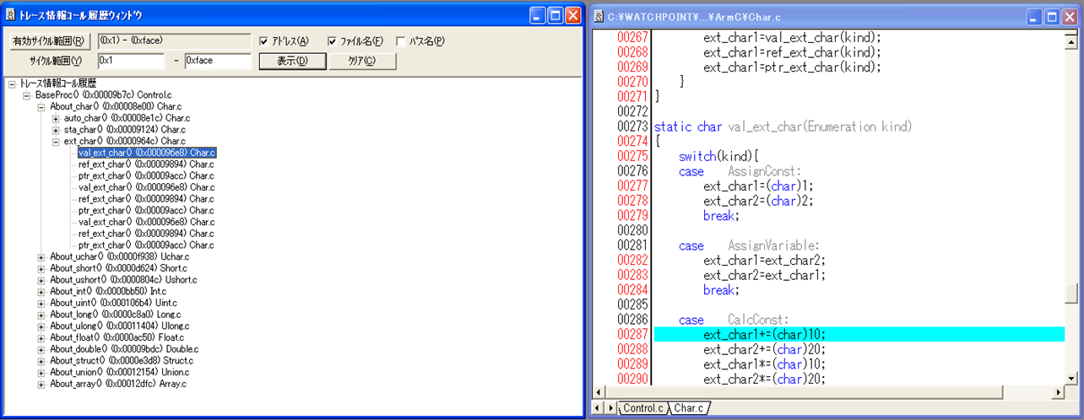1084x420 pixels.
Task: Click the Char.c source window title icon
Action: [599, 16]
